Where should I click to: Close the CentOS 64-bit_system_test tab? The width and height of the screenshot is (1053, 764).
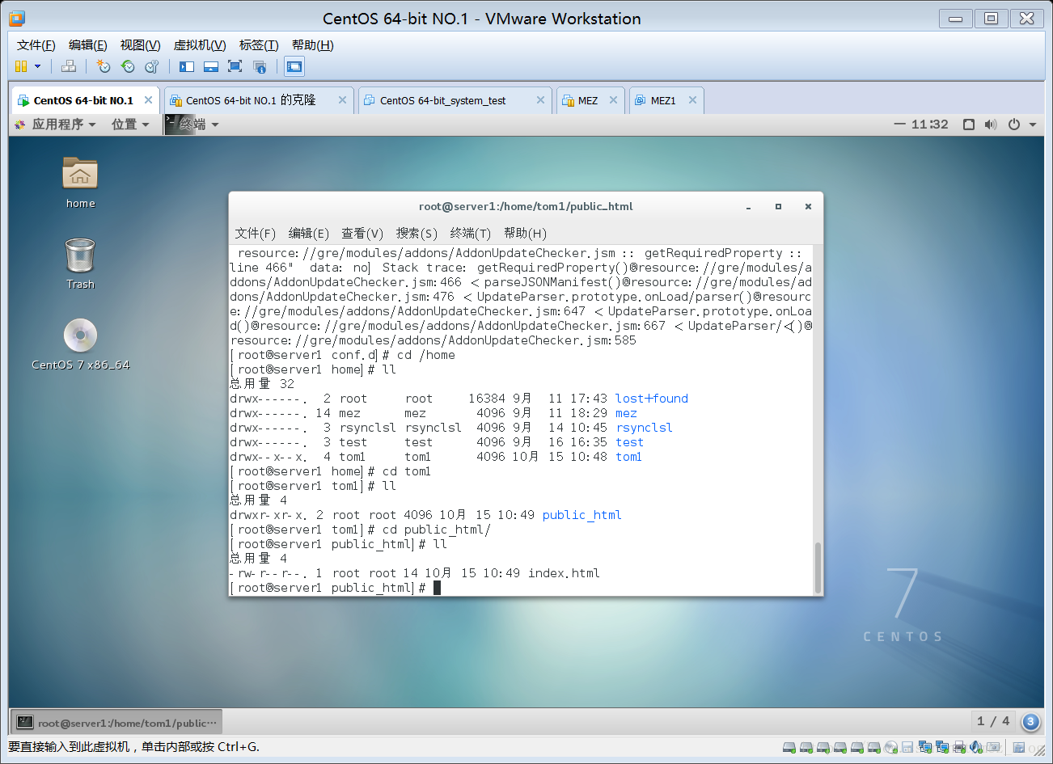click(x=540, y=100)
